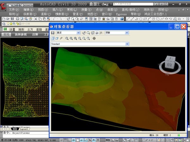The width and height of the screenshot is (190, 142).
Task: Click the 块和参照 ribbon tab
Action: tap(21, 34)
